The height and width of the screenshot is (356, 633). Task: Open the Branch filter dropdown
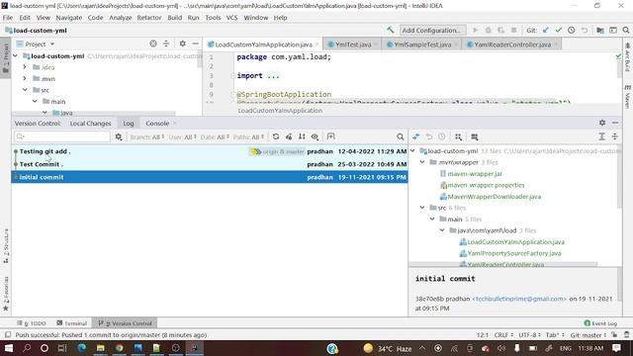[147, 137]
